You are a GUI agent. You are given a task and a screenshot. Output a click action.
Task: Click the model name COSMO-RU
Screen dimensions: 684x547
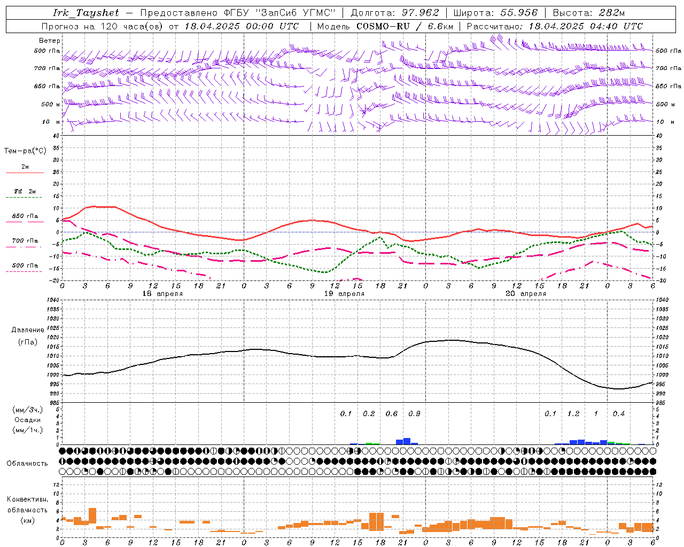[383, 26]
